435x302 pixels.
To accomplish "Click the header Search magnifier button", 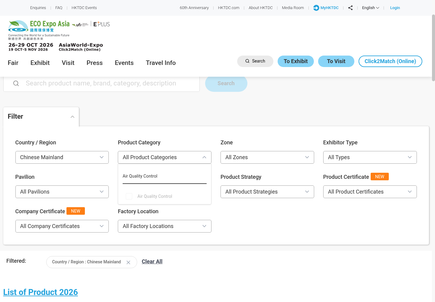I will [x=255, y=61].
